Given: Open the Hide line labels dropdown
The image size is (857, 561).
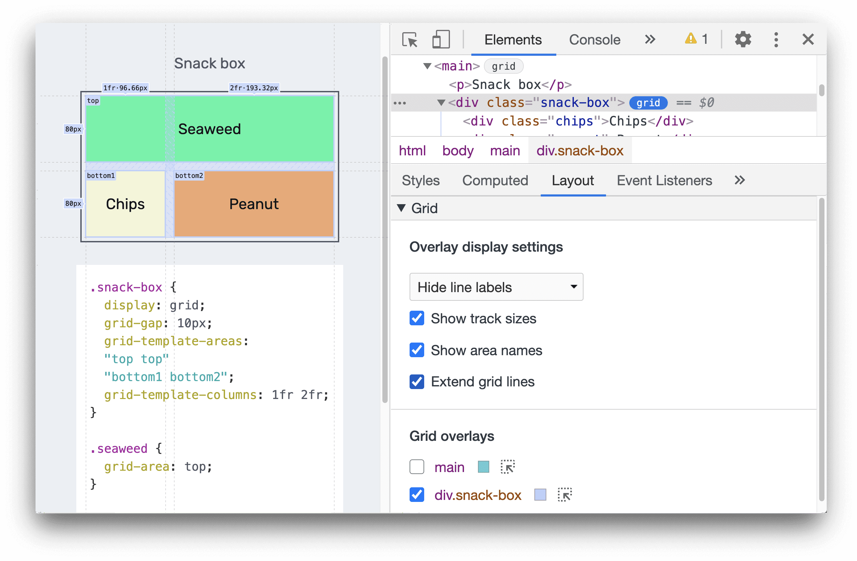Looking at the screenshot, I should 495,287.
